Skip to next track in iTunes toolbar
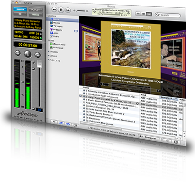 tap(68, 10)
